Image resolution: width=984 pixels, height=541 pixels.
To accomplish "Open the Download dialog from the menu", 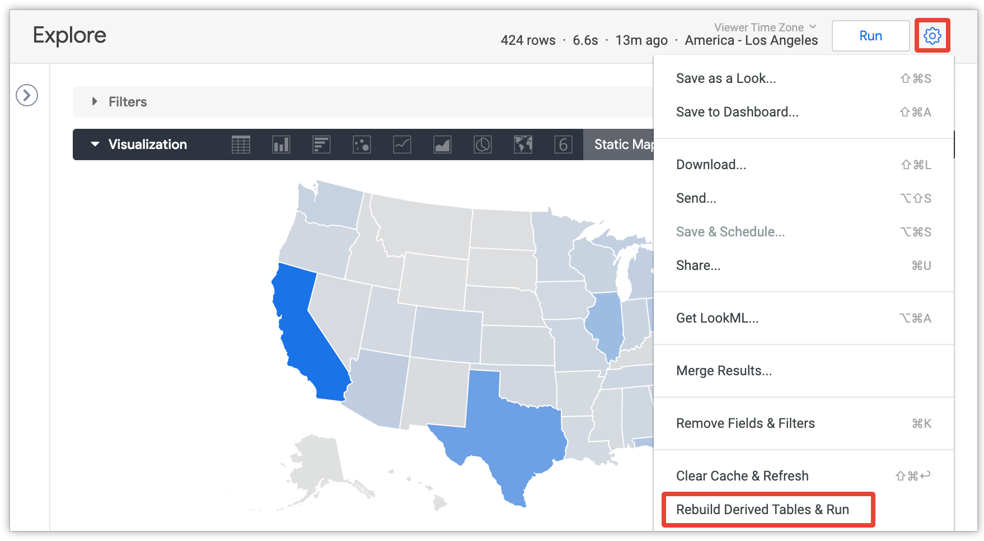I will (711, 164).
